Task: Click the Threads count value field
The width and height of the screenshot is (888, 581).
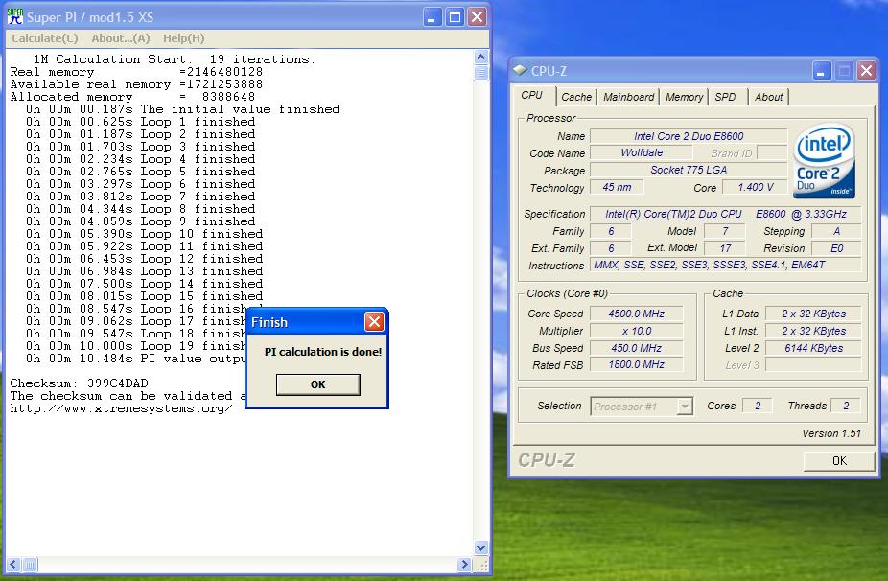Action: pyautogui.click(x=846, y=406)
